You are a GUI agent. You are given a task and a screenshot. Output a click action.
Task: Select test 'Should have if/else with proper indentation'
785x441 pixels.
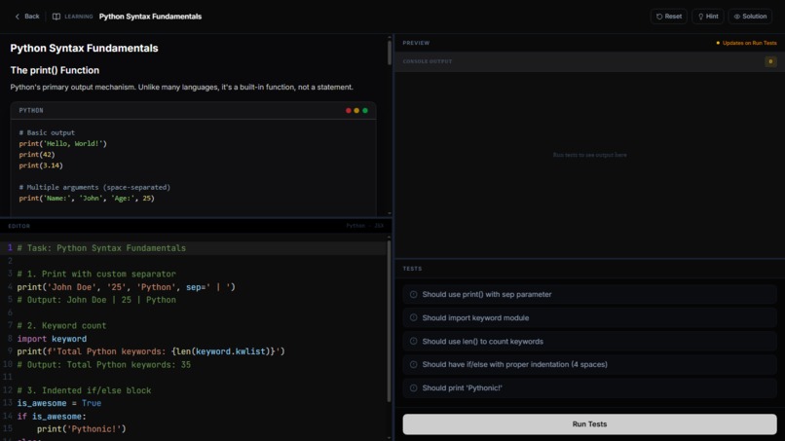point(589,364)
